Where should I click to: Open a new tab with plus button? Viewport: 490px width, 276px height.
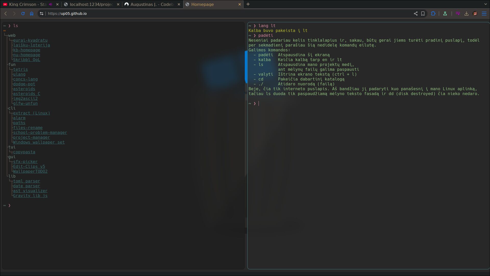click(x=248, y=4)
